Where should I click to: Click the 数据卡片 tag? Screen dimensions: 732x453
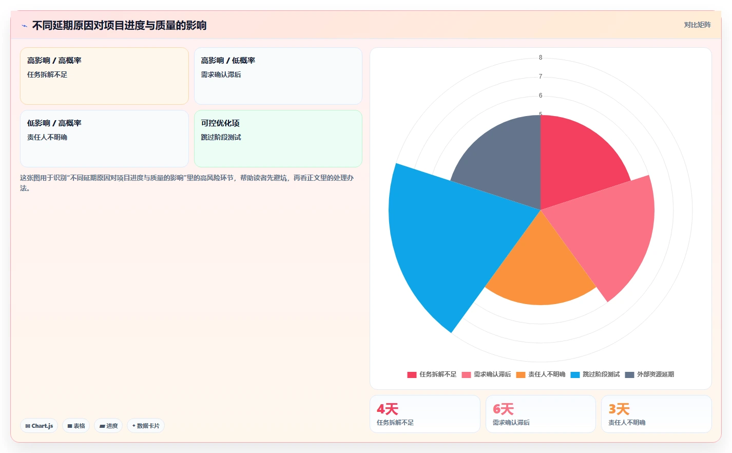point(146,426)
